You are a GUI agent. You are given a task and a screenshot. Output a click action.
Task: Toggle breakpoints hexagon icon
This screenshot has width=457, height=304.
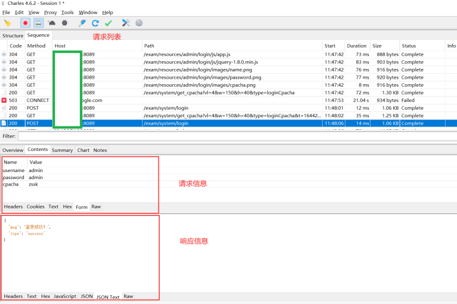[x=64, y=23]
